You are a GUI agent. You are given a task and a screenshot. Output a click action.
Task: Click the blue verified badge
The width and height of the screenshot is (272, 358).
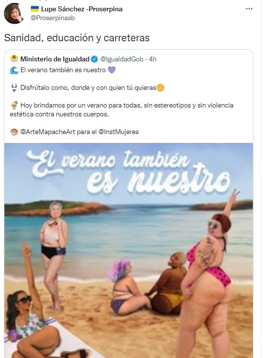point(94,59)
